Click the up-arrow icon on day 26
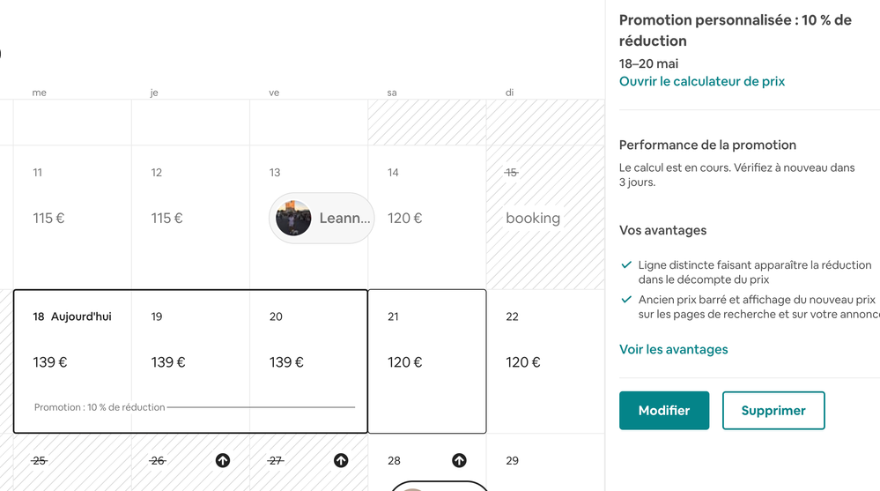Image resolution: width=880 pixels, height=491 pixels. (x=223, y=460)
